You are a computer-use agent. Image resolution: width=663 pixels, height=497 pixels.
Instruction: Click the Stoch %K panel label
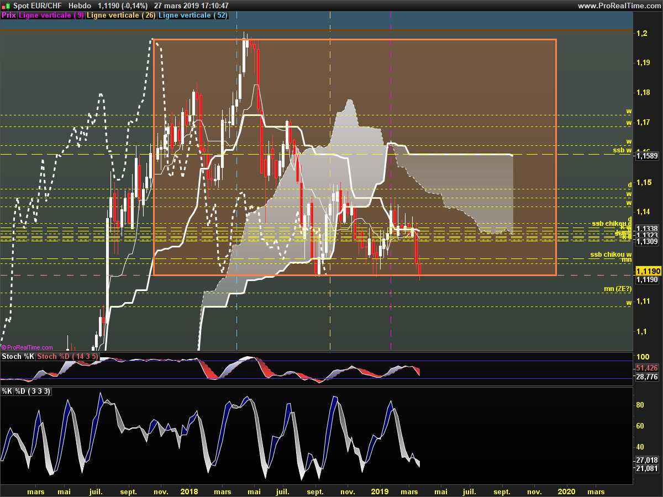[18, 357]
